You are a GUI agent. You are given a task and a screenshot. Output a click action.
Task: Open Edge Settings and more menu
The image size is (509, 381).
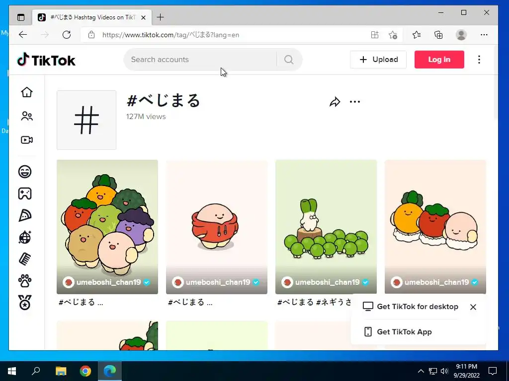pyautogui.click(x=484, y=35)
